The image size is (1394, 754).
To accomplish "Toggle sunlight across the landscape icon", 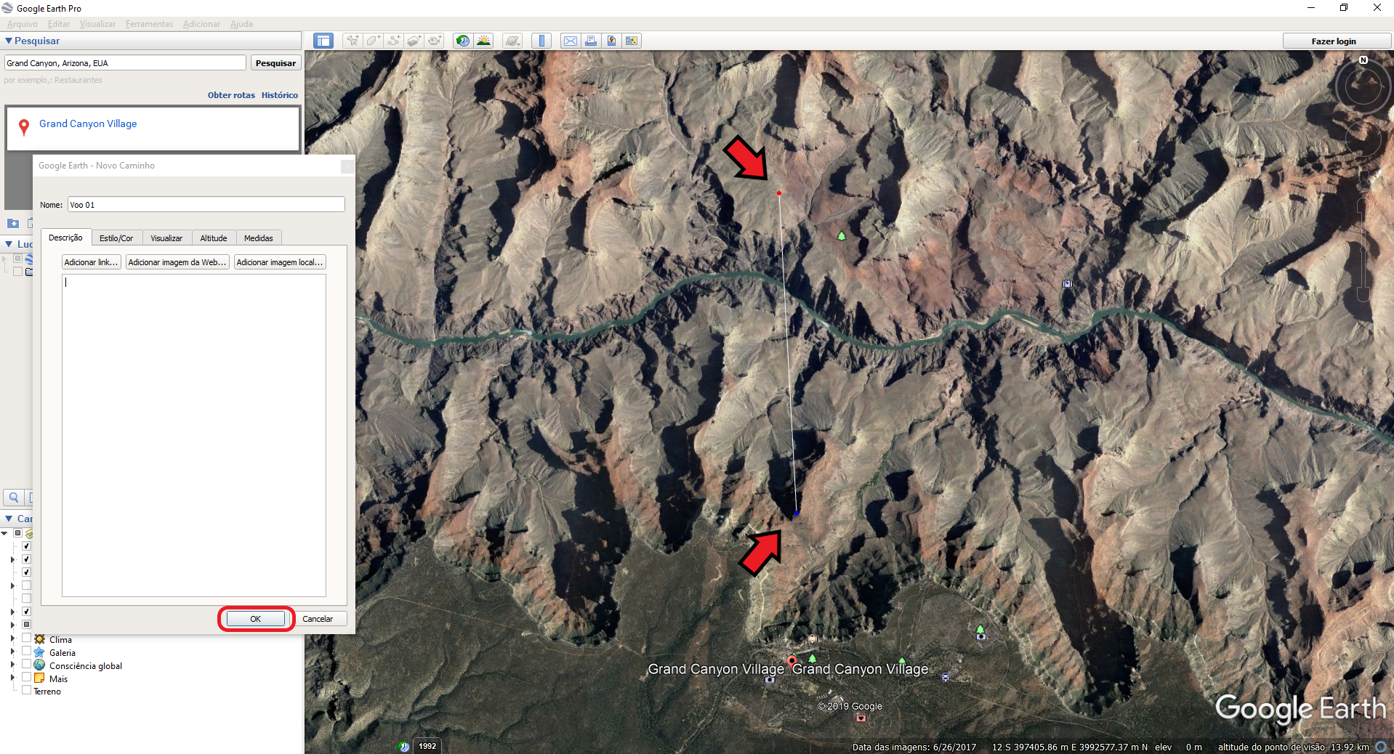I will (483, 41).
